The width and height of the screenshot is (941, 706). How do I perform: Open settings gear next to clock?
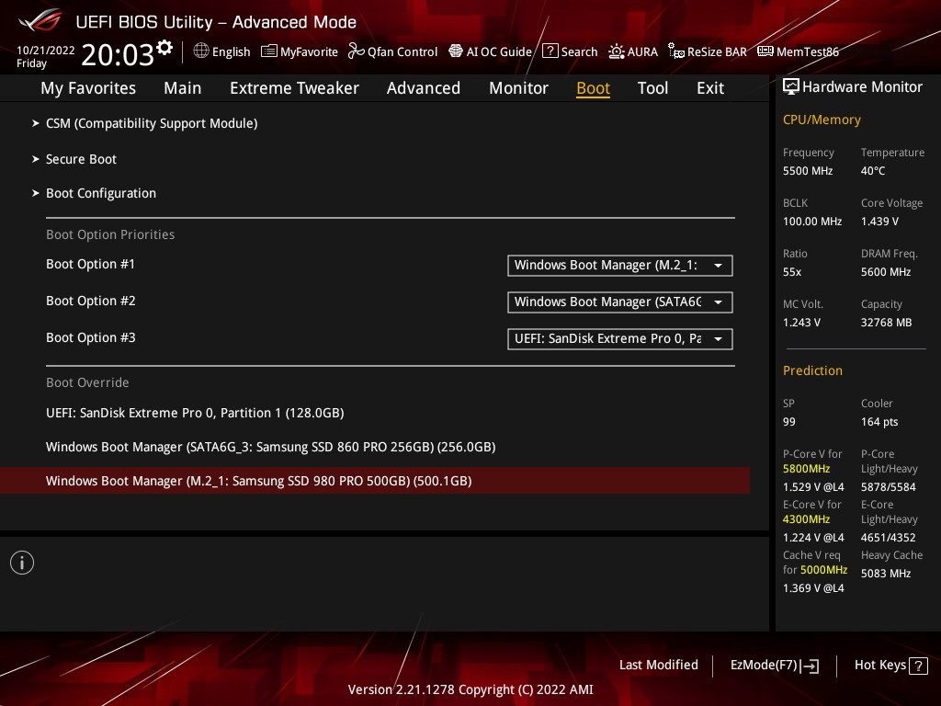pos(164,47)
